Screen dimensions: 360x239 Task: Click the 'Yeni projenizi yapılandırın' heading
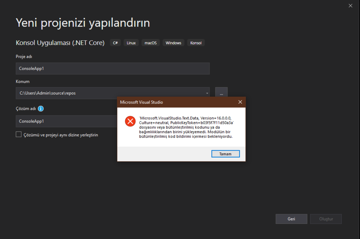coord(83,23)
